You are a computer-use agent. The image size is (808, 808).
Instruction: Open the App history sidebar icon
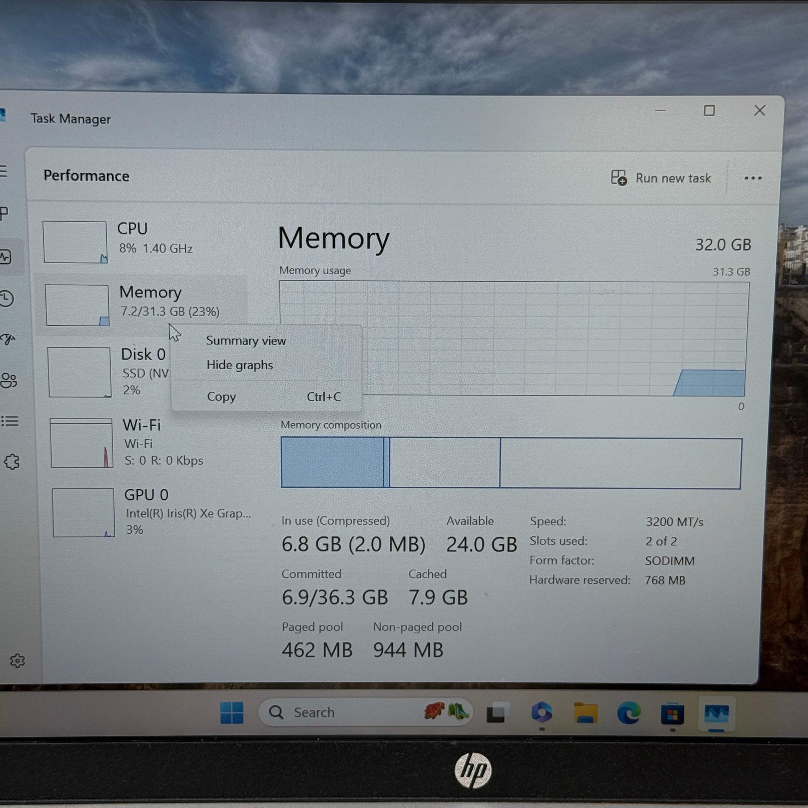pos(7,298)
